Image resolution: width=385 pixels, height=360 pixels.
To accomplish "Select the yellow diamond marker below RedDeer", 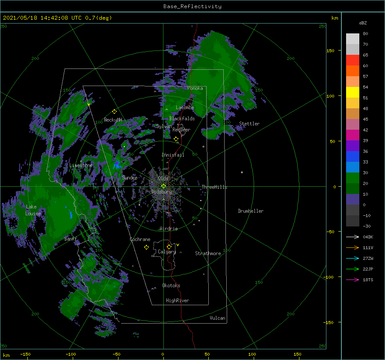I will tap(176, 139).
